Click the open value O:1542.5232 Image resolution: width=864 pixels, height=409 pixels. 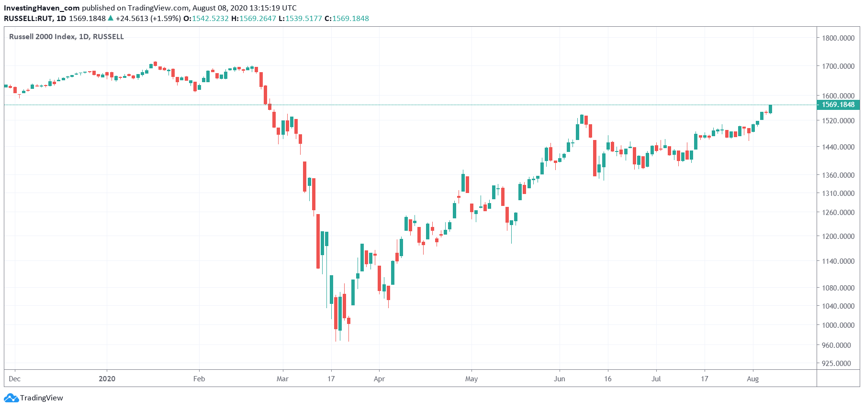[x=206, y=19]
